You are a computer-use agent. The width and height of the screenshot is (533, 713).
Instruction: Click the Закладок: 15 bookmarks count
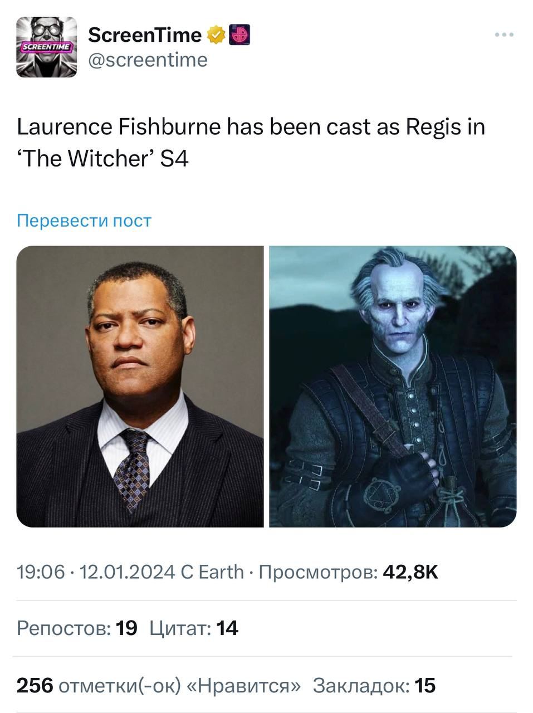(374, 686)
